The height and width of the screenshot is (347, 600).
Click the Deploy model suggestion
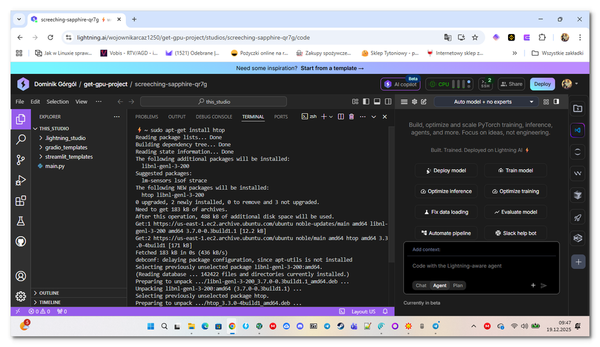coord(446,171)
